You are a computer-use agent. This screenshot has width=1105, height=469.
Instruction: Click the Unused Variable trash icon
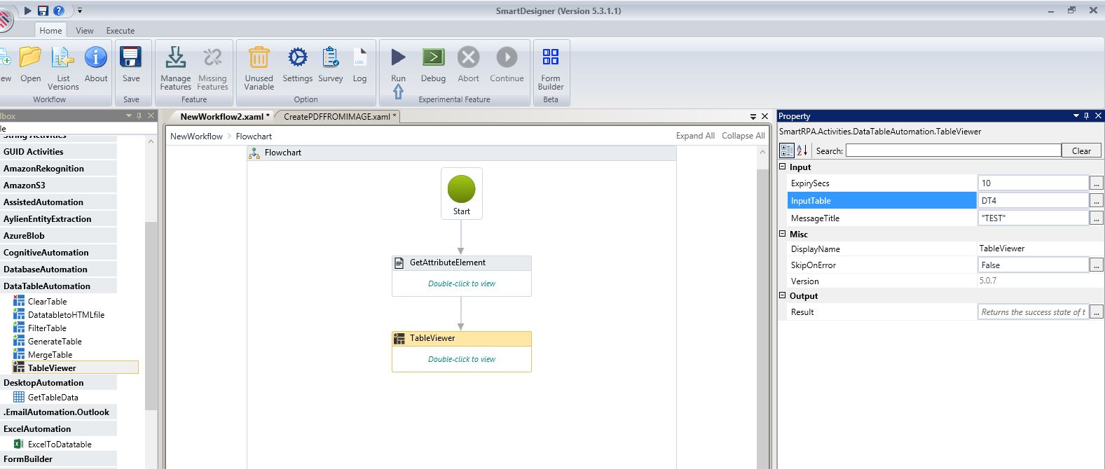click(259, 57)
